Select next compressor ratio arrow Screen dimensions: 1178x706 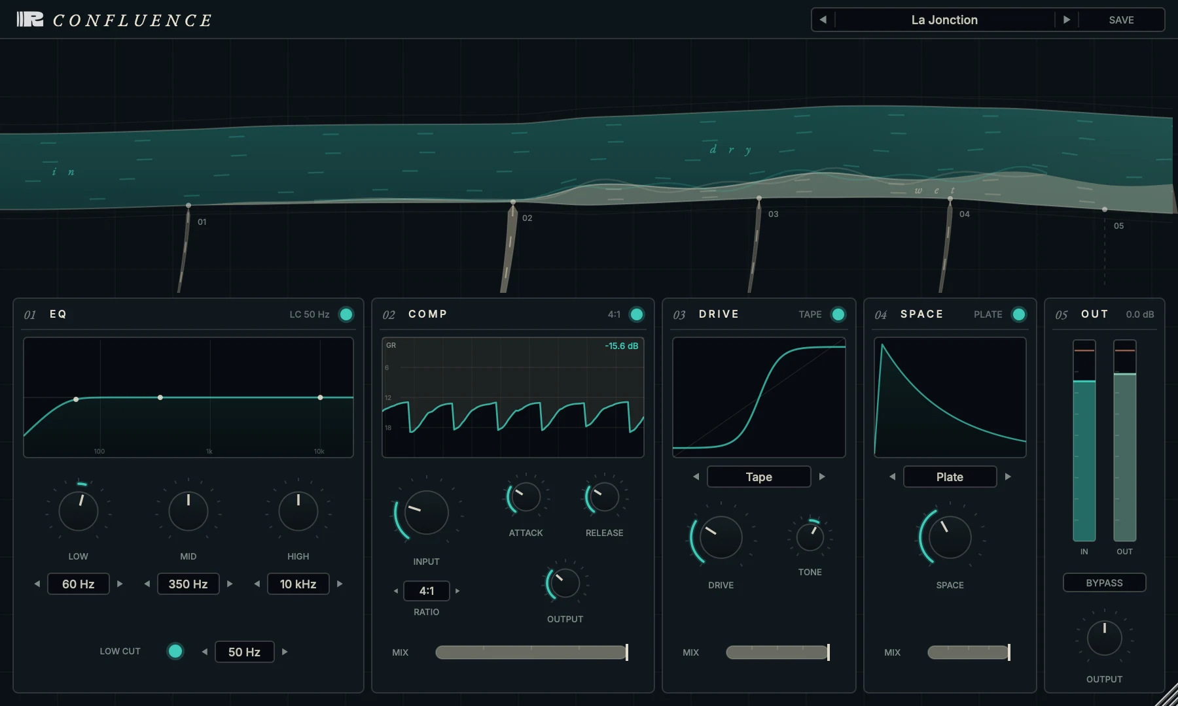click(x=457, y=591)
